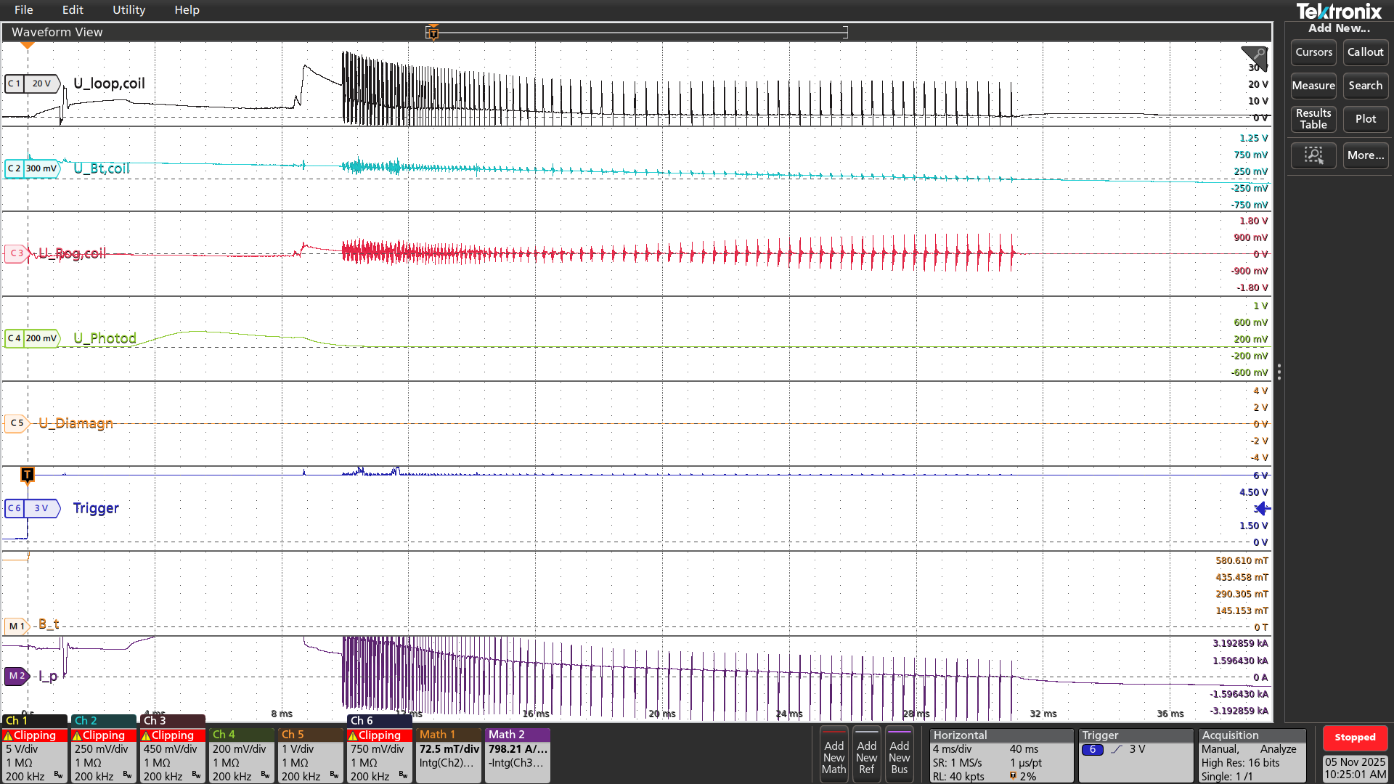Open the Utility menu
Image resolution: width=1394 pixels, height=784 pixels.
tap(129, 10)
